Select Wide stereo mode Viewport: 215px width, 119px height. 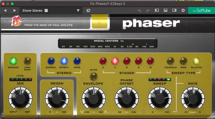click(77, 61)
